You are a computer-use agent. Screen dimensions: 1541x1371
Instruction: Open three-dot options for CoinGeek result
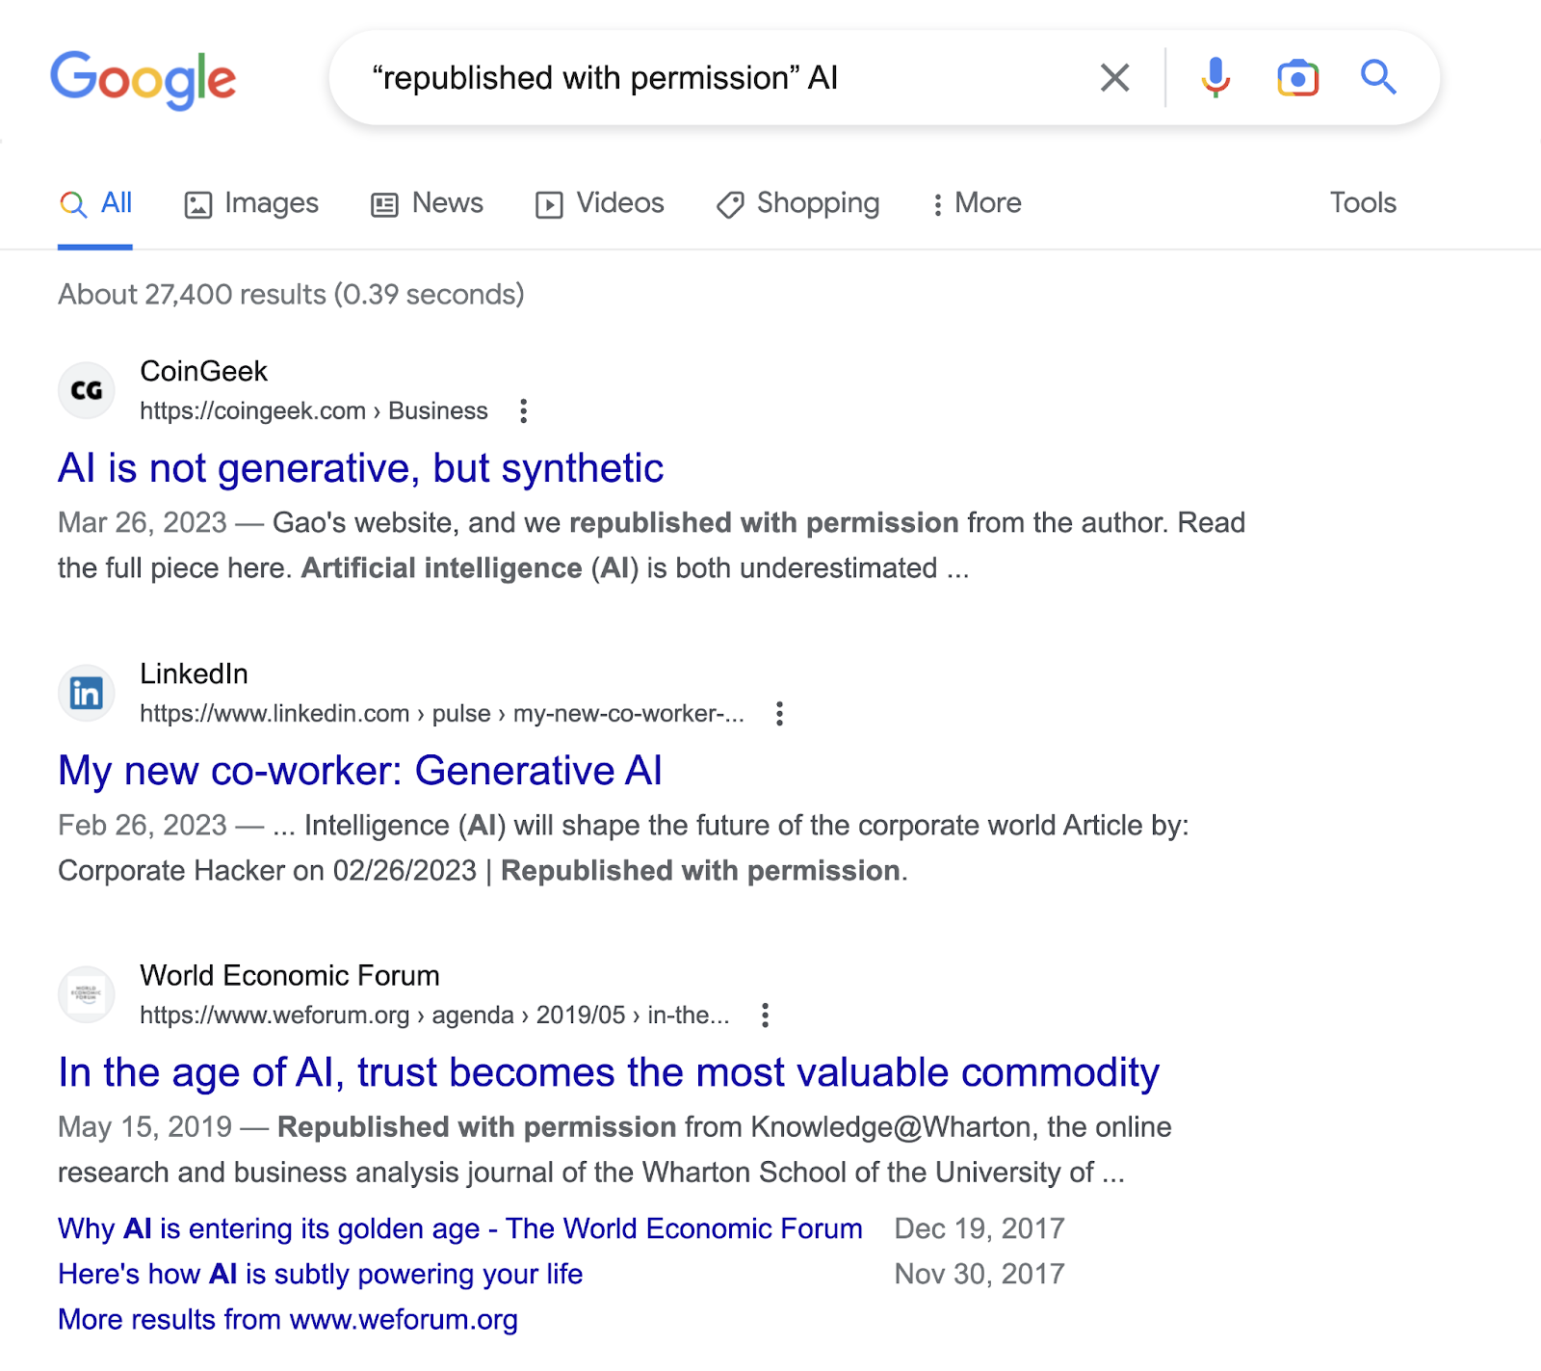point(523,411)
